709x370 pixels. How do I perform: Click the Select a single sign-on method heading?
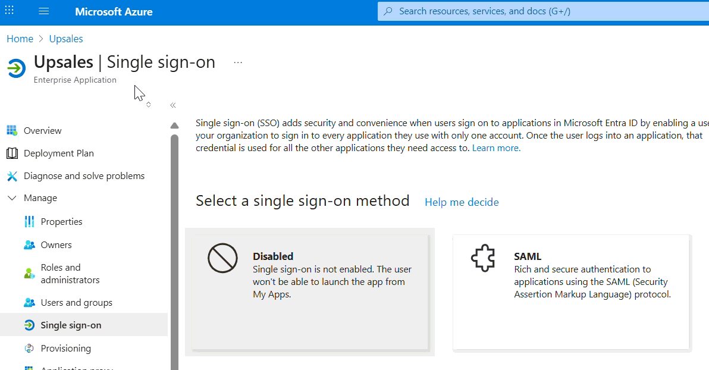(303, 200)
